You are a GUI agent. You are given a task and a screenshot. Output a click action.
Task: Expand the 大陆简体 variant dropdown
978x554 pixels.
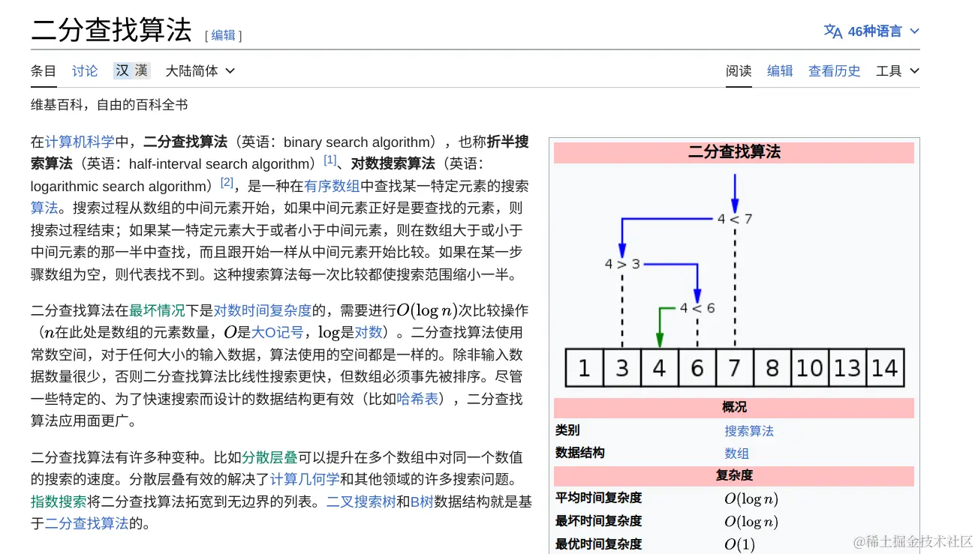(x=200, y=70)
